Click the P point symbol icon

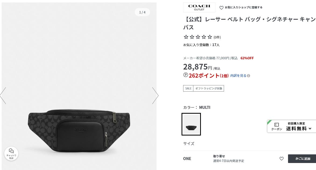pos(186,75)
